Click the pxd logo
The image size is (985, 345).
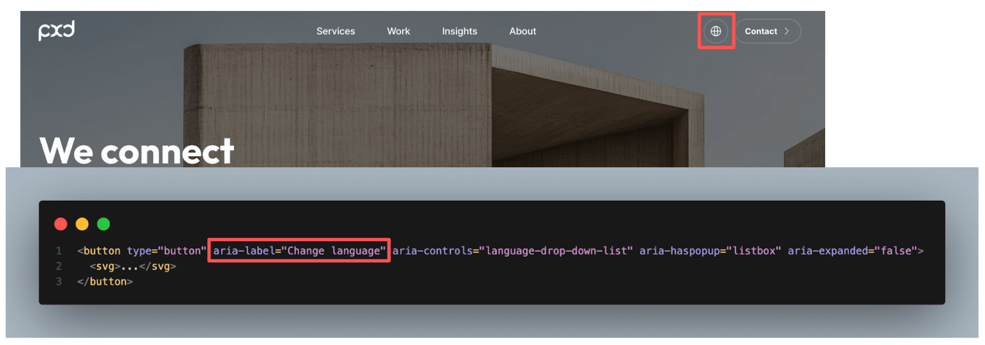(56, 31)
